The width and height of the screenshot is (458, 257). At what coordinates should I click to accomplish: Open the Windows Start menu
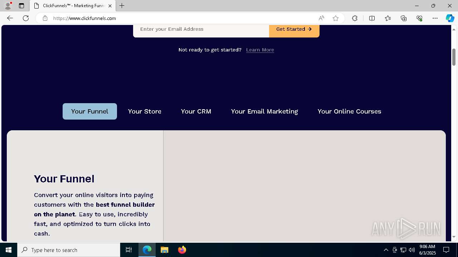[x=9, y=250]
